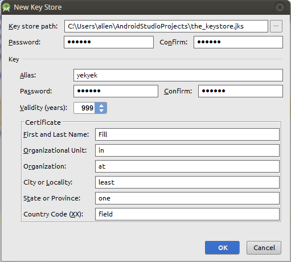Viewport: 291px width, 262px height.
Task: Open key store path browse button
Action: [276, 26]
